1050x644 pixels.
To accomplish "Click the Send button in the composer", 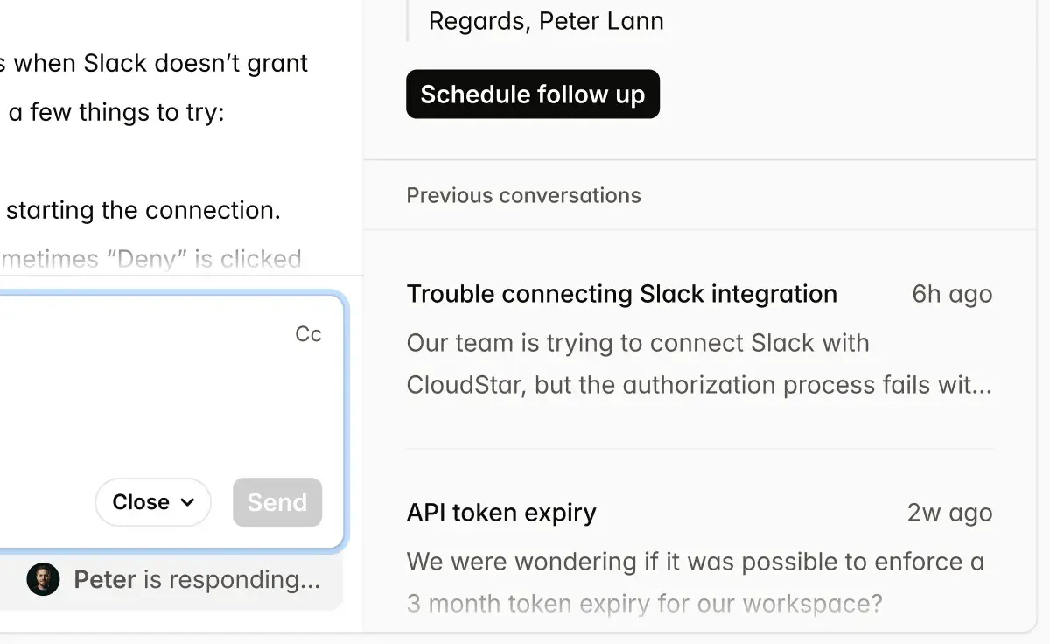I will point(277,502).
